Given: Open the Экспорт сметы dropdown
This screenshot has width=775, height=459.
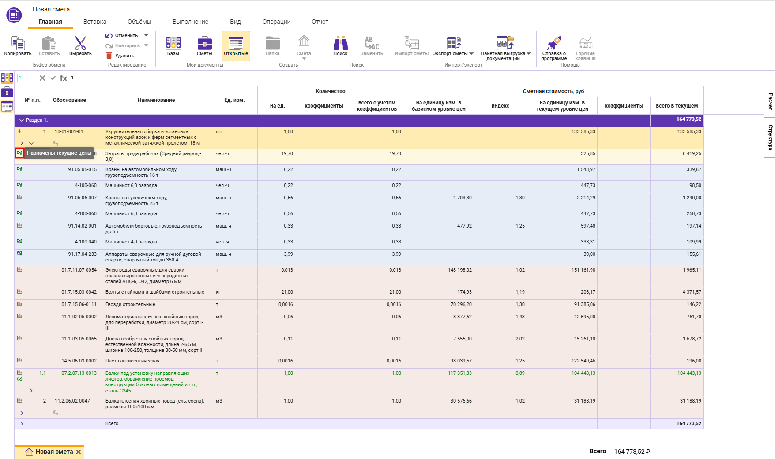Looking at the screenshot, I should (x=471, y=54).
